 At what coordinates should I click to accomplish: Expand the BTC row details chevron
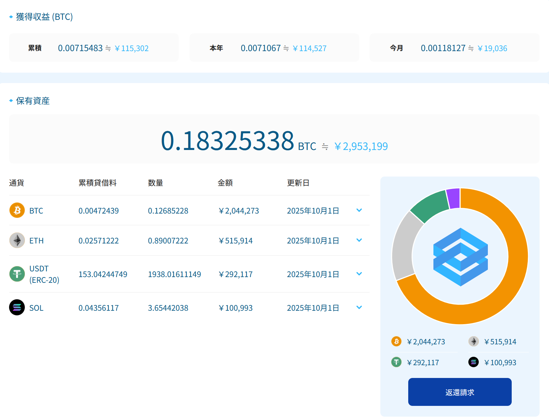(x=359, y=211)
